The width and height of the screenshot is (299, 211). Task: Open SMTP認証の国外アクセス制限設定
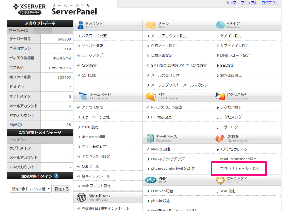(x=179, y=65)
